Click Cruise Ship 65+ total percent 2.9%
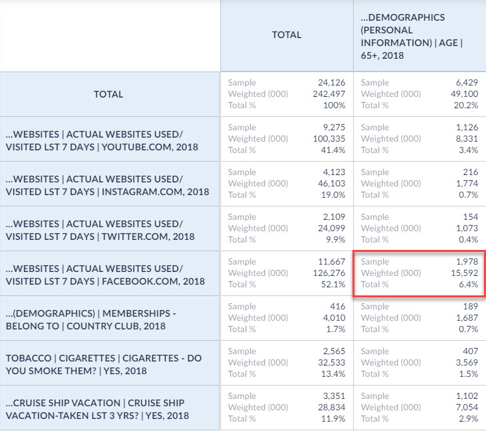 [469, 418]
